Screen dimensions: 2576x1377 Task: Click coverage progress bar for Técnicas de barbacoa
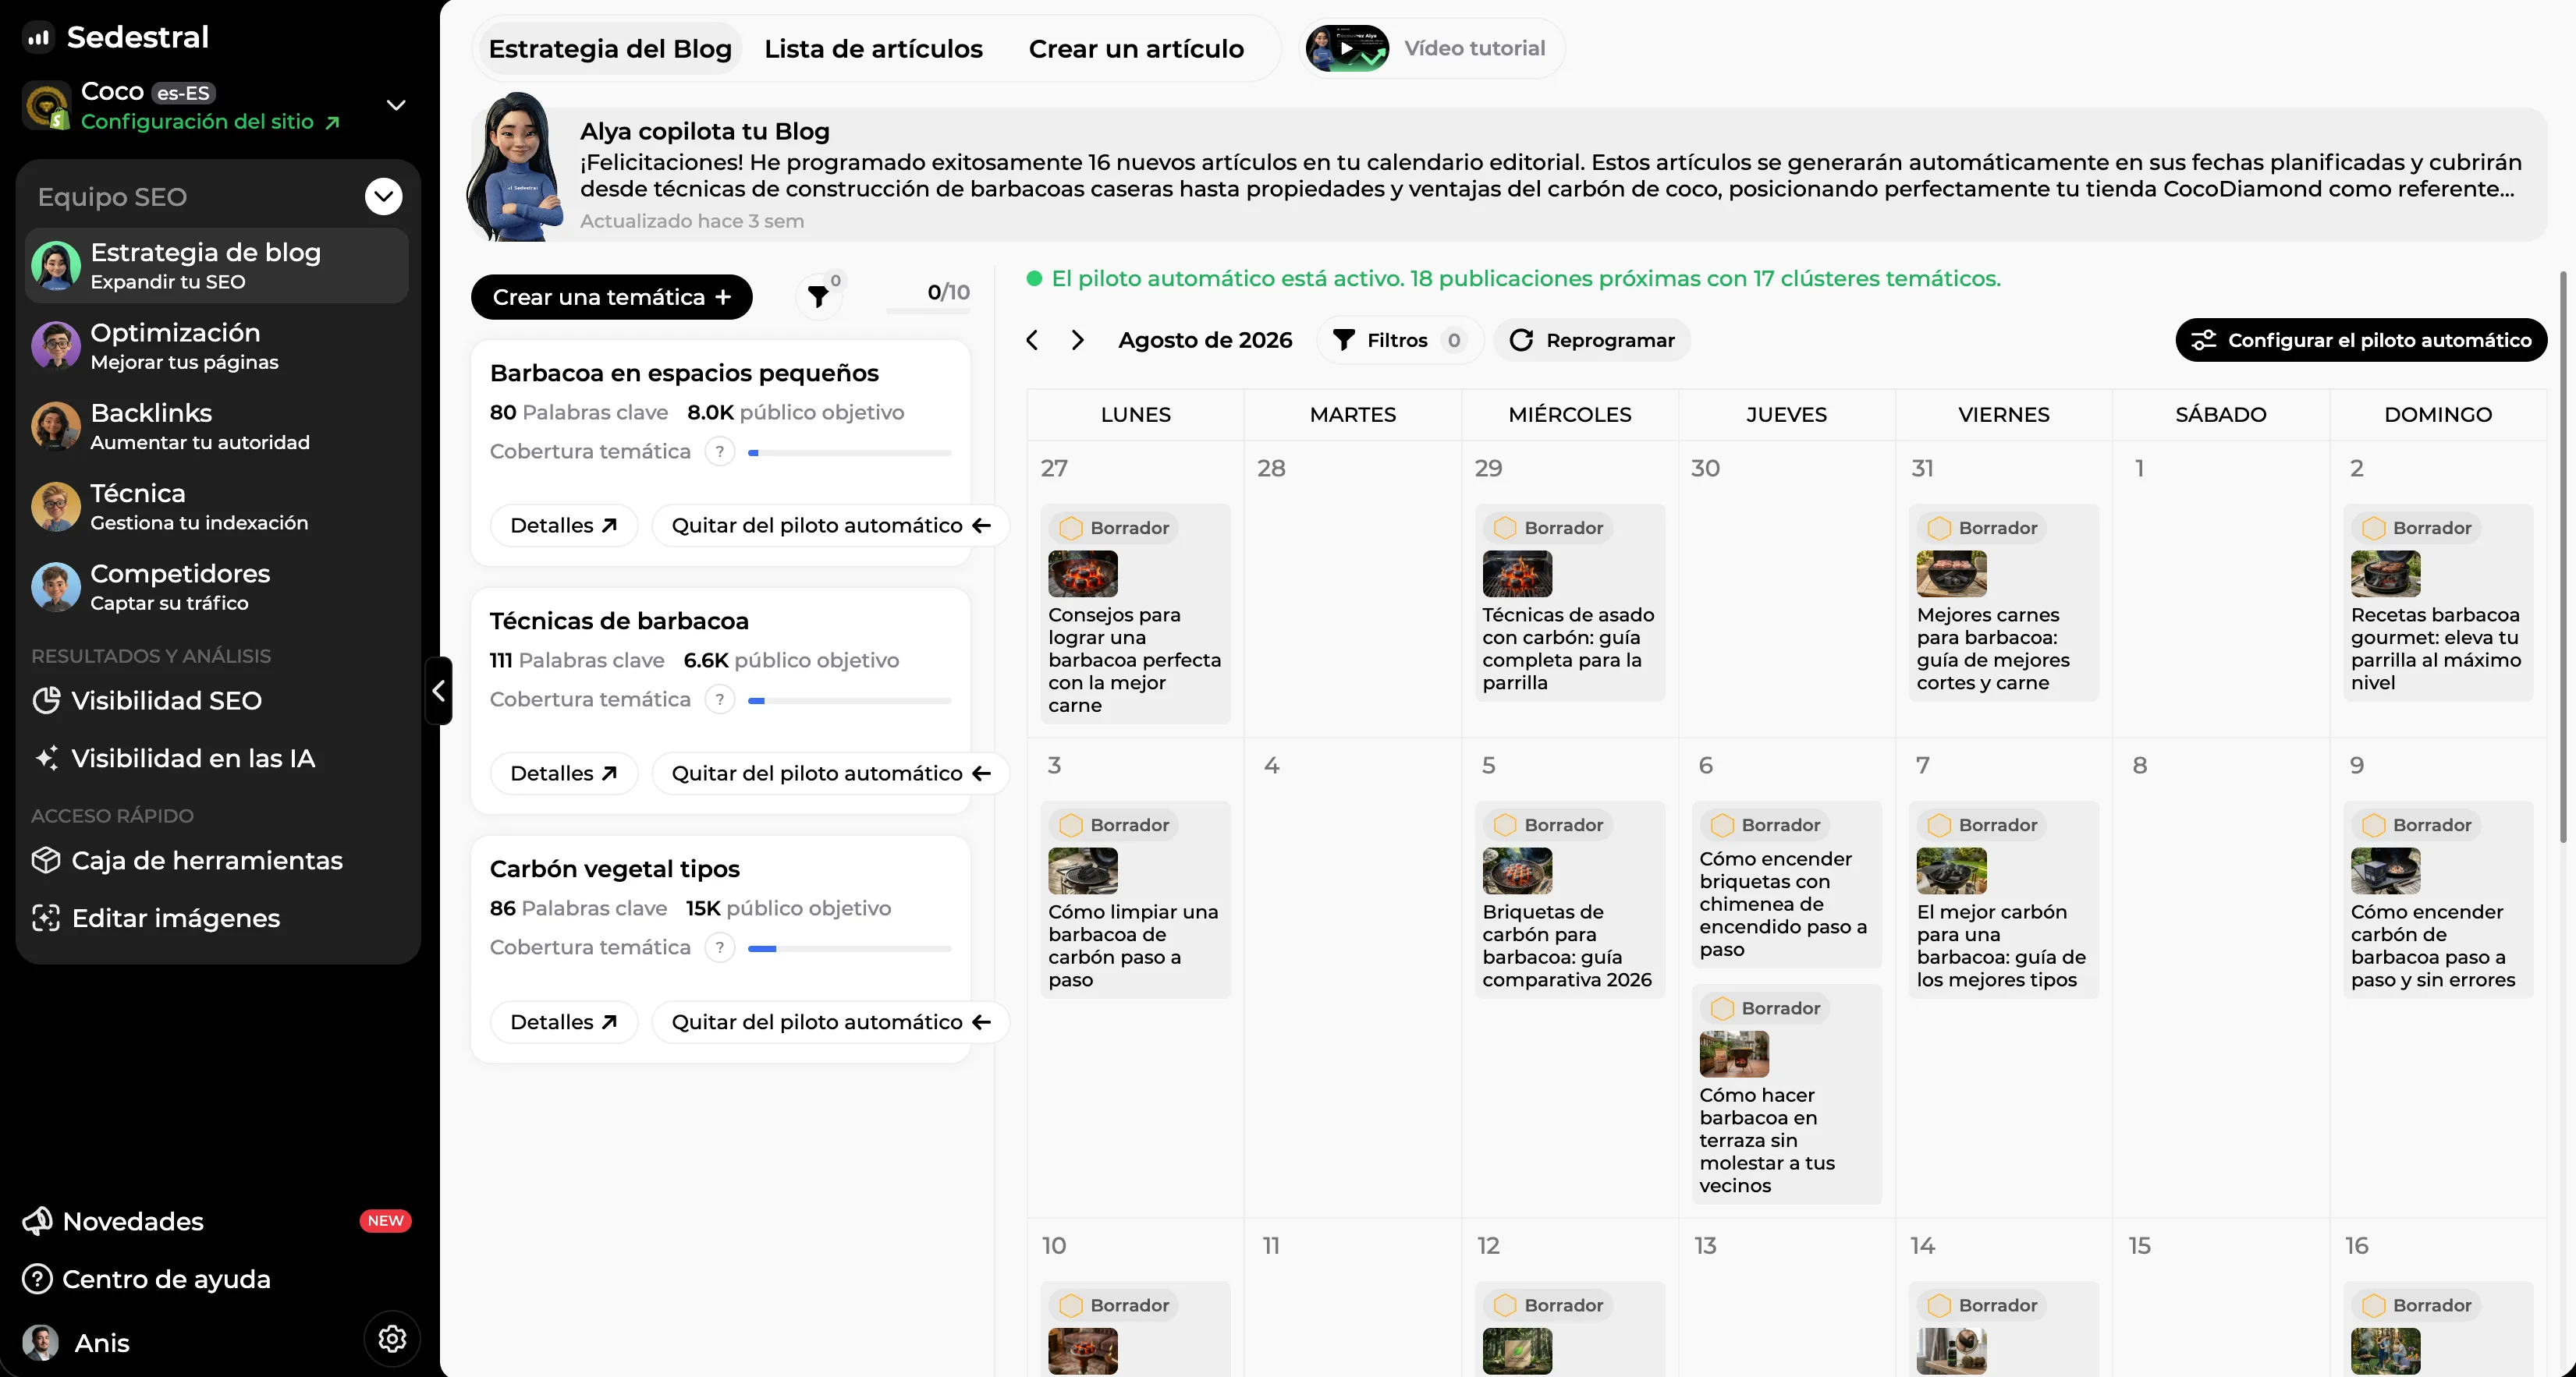[x=850, y=700]
